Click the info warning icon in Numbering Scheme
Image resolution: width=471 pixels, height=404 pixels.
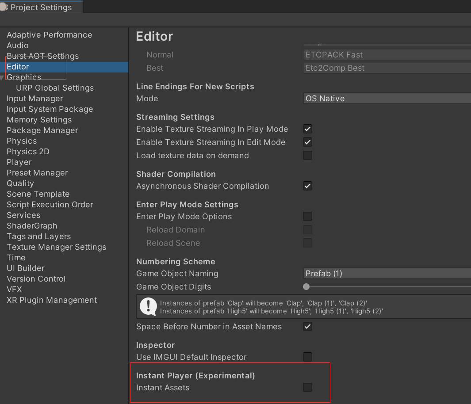click(148, 307)
